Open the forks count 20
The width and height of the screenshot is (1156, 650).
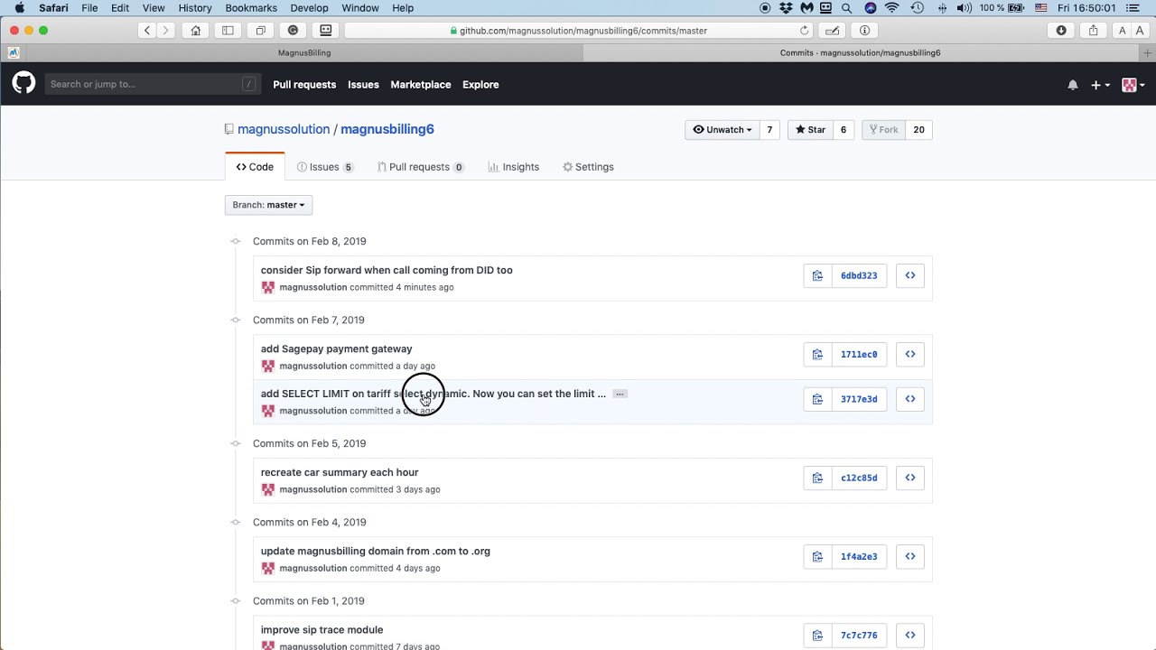(918, 130)
